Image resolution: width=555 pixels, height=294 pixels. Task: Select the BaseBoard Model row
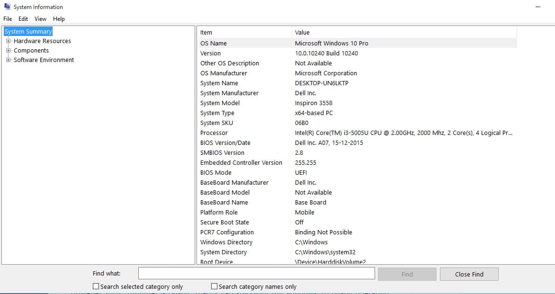click(358, 192)
